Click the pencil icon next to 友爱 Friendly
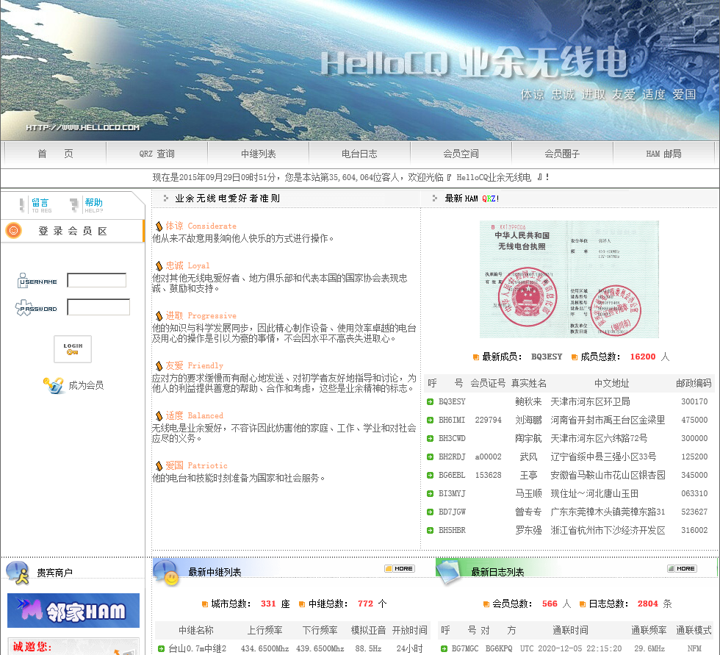The image size is (720, 655). pos(159,366)
